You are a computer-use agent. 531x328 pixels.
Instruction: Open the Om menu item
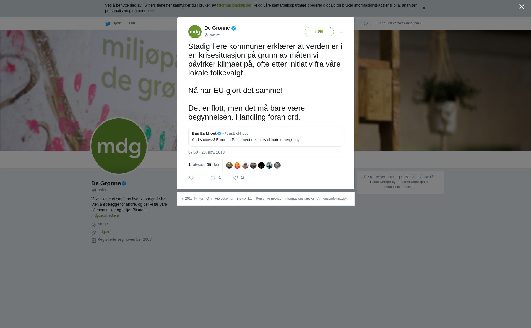[x=132, y=23]
